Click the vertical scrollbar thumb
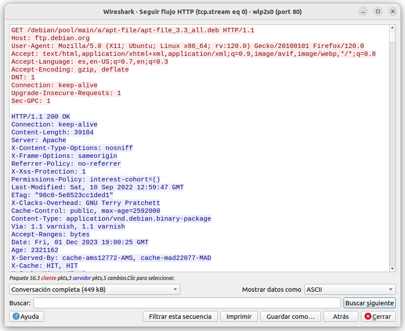The image size is (405, 331). (392, 37)
